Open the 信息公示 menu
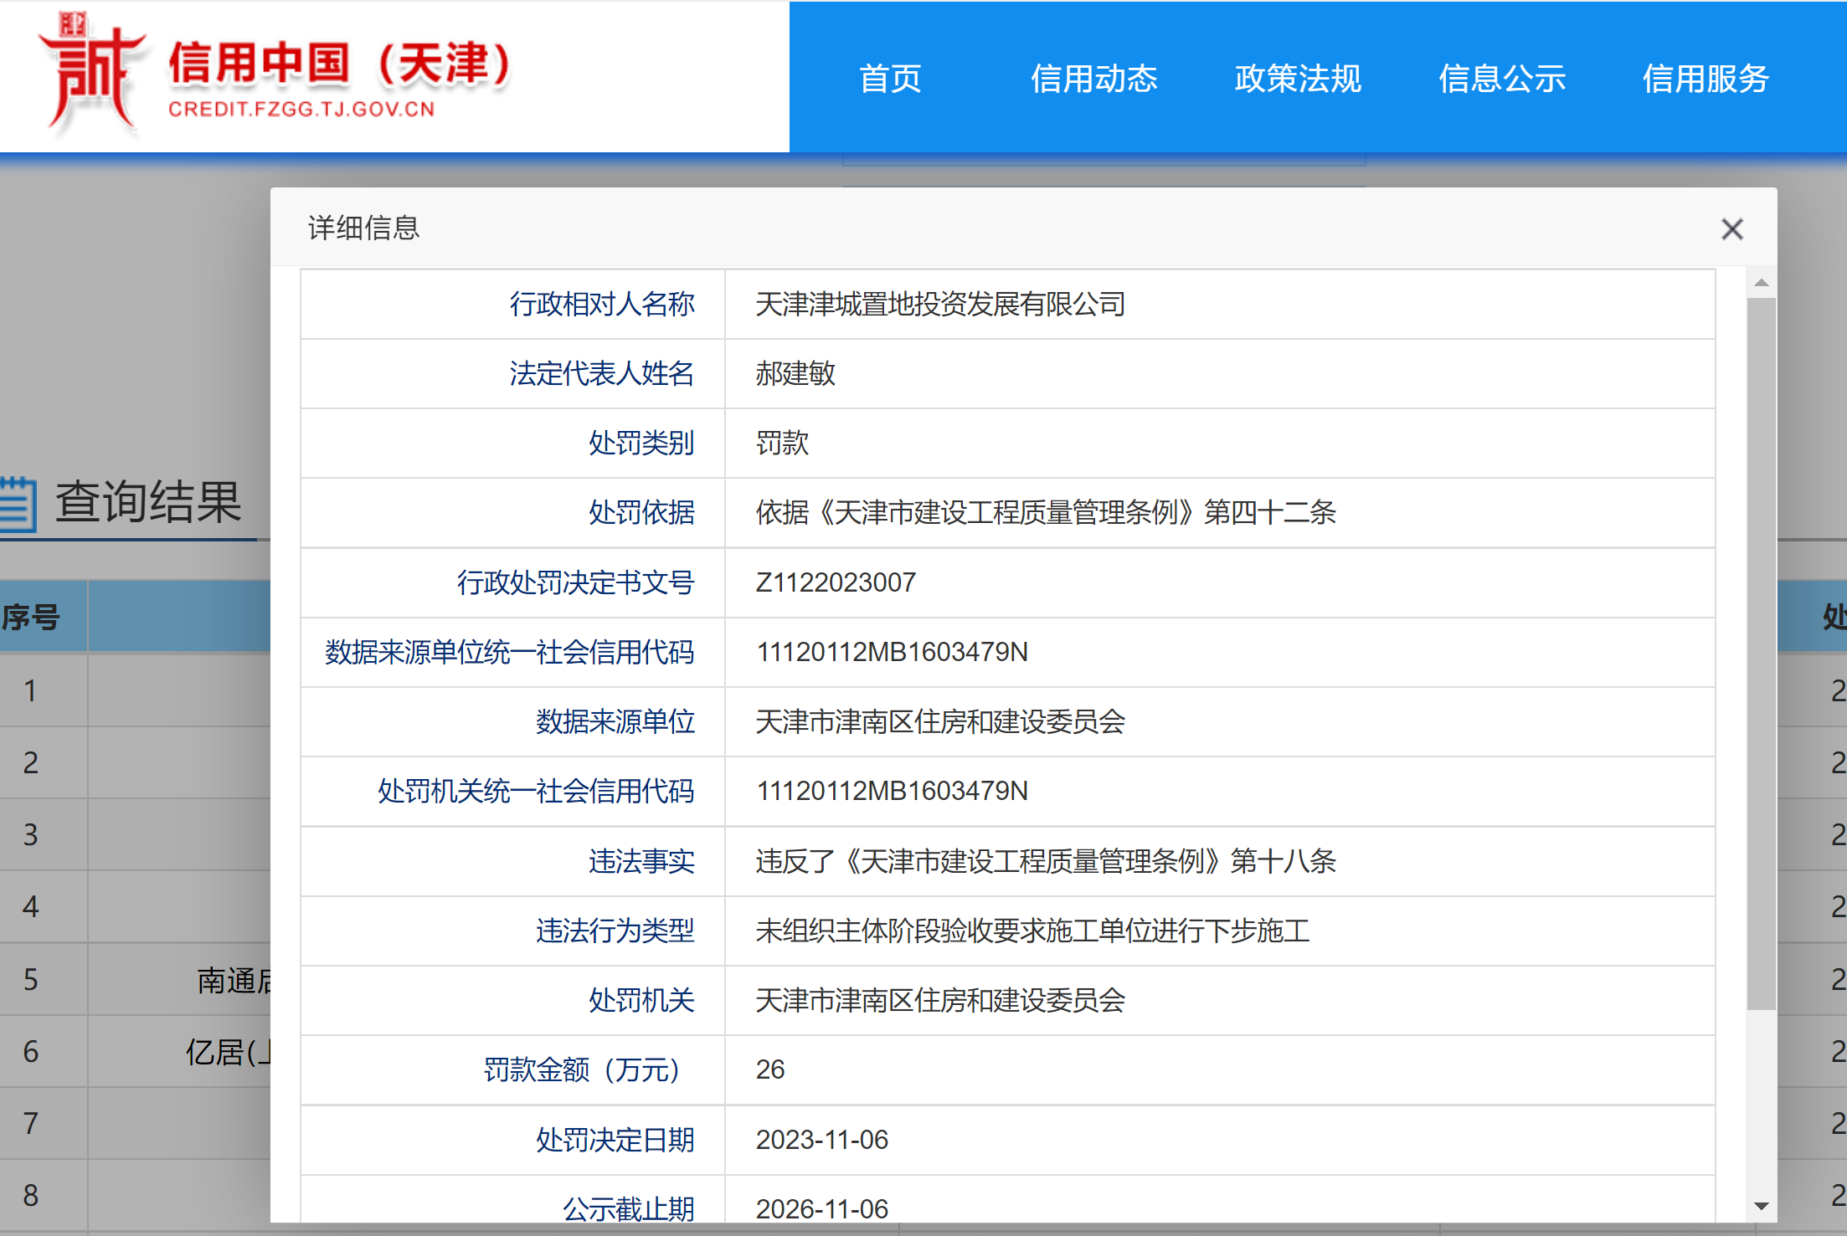Screen dimensions: 1847x1236 tap(1501, 79)
